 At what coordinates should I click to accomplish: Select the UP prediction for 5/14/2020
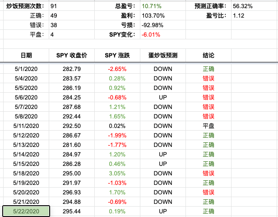(x=163, y=154)
